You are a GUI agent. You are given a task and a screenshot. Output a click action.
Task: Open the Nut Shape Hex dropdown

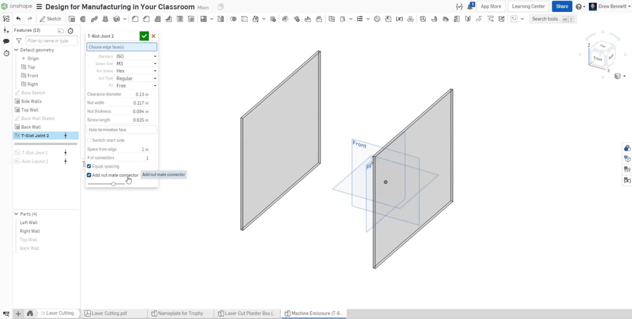tap(136, 71)
